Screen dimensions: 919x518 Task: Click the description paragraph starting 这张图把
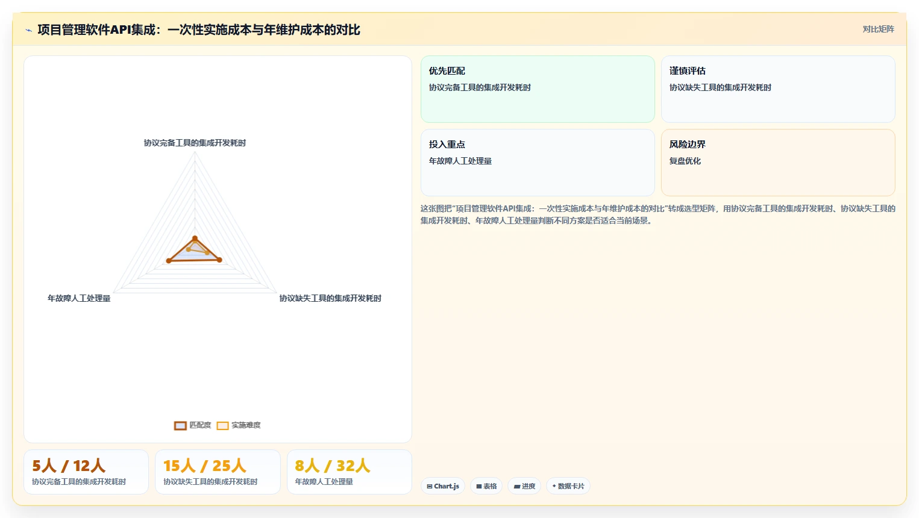click(x=657, y=214)
